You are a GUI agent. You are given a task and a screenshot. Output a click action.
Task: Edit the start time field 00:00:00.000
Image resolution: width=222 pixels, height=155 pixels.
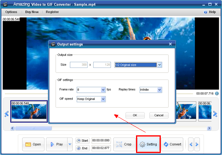101,141
